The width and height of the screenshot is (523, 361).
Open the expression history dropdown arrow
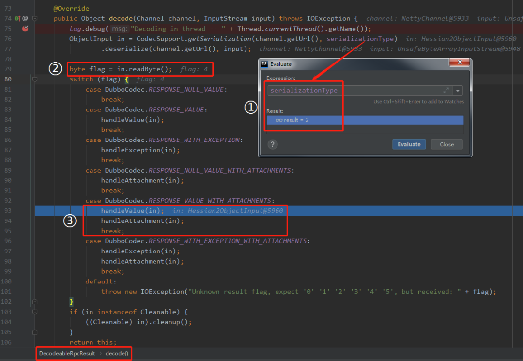pos(458,91)
